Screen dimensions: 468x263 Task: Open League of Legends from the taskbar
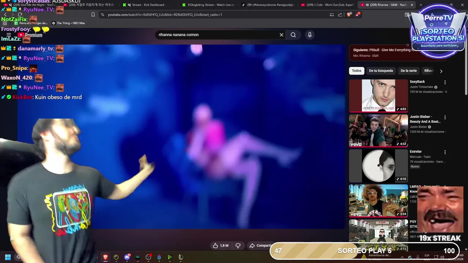181,257
